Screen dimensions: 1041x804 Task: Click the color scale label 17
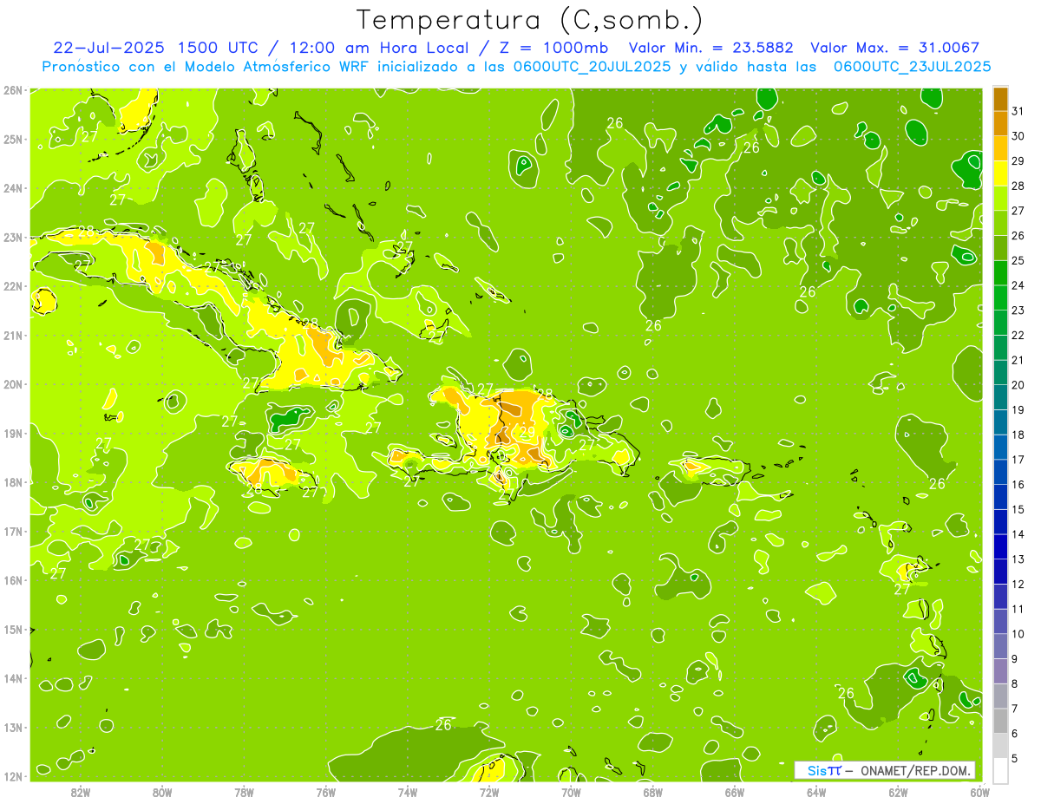[x=1018, y=460]
